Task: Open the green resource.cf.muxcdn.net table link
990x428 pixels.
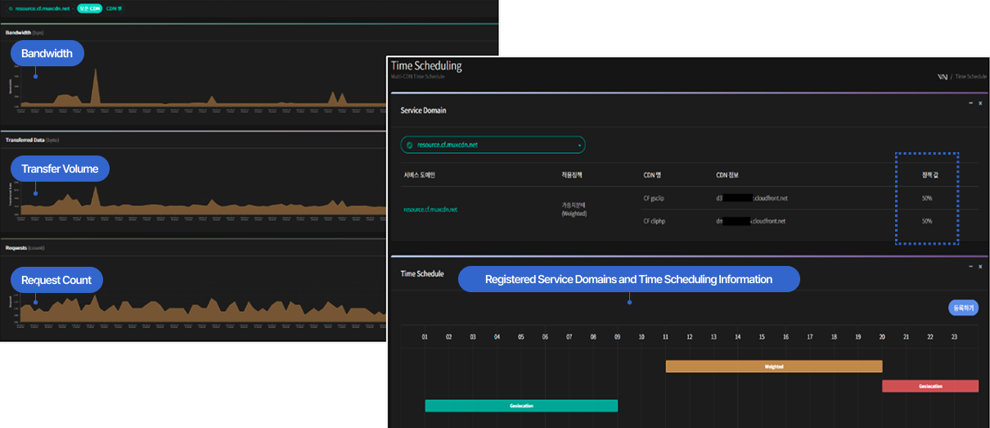Action: point(430,209)
